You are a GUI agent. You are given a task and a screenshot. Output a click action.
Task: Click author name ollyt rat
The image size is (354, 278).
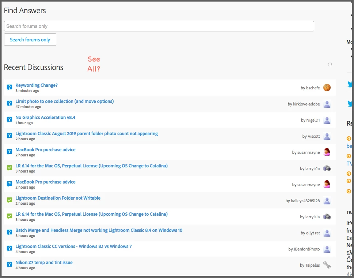(x=313, y=233)
